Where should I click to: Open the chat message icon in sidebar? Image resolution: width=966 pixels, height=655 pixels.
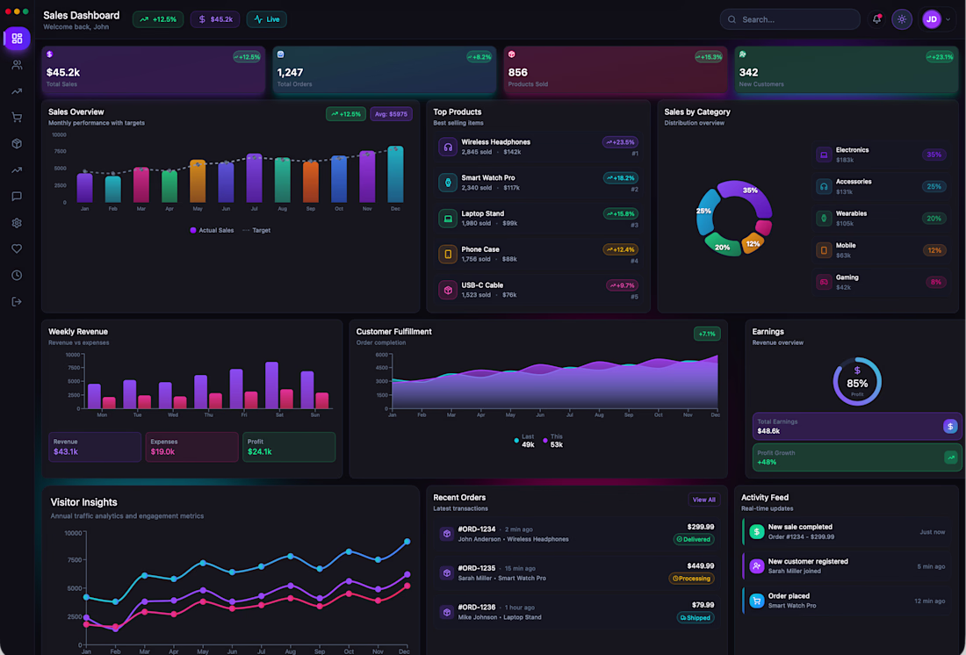[18, 196]
